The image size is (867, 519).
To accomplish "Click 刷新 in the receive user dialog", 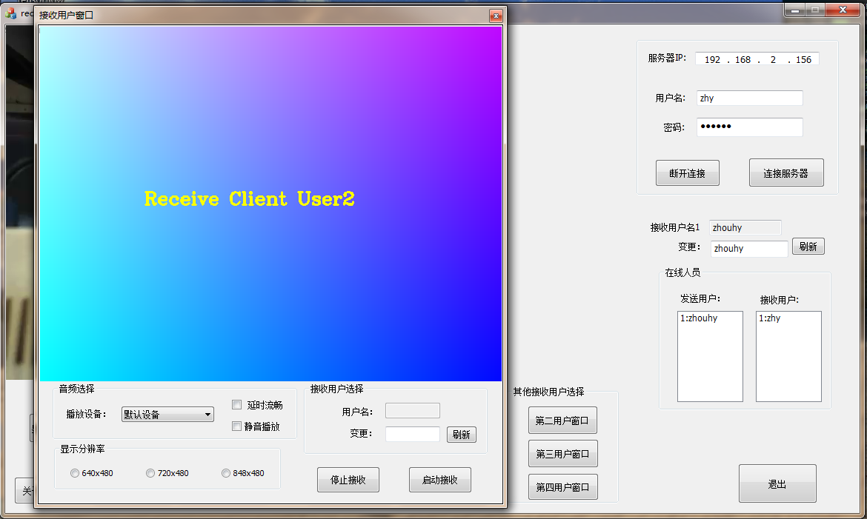I will coord(461,435).
